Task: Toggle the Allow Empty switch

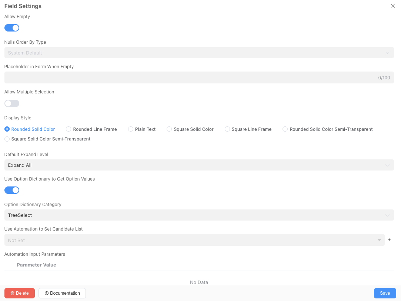Action: [12, 28]
